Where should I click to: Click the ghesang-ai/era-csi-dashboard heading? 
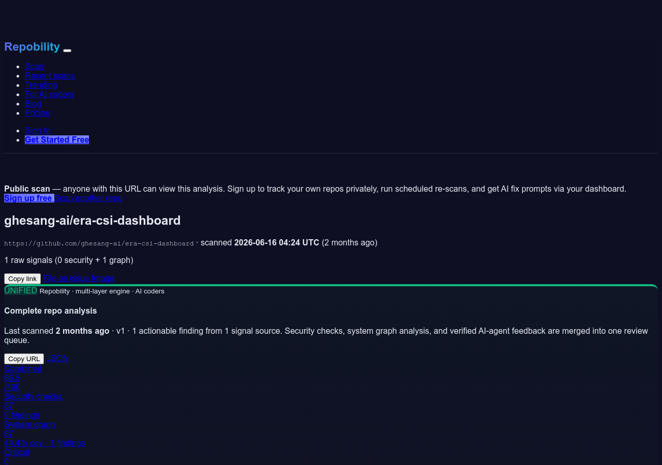click(x=93, y=220)
